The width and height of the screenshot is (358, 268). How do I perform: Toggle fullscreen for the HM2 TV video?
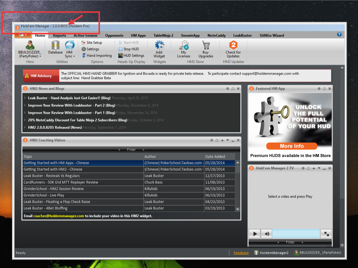[x=326, y=234]
